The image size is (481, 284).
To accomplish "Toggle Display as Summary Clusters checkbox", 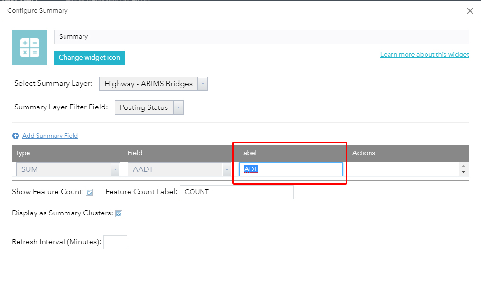I will tap(119, 213).
